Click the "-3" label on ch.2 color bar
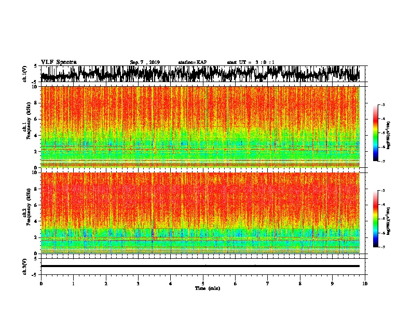 383,191
